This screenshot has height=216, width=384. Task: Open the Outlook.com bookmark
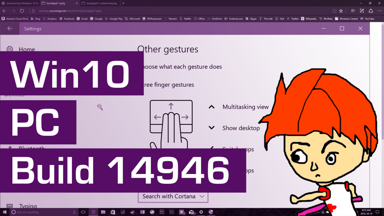[x=234, y=19]
